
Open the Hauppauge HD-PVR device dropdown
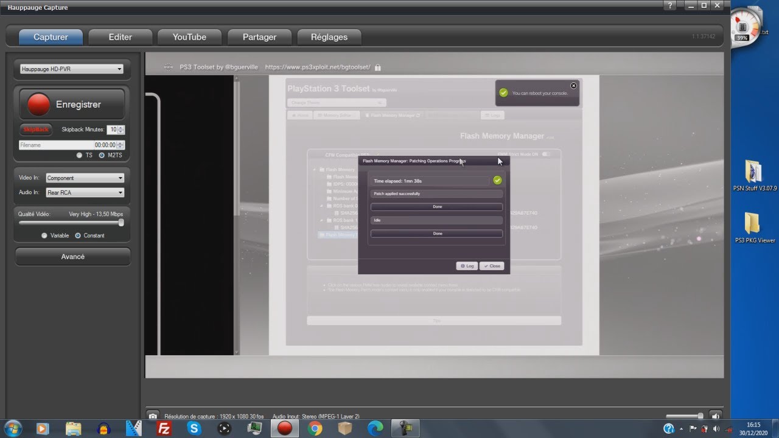(72, 69)
